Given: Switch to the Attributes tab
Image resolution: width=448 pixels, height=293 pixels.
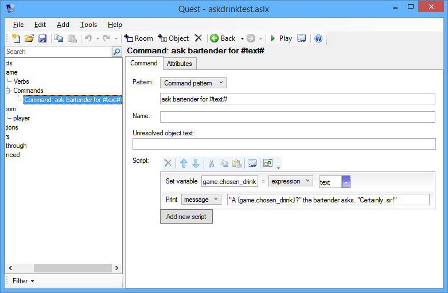Looking at the screenshot, I should pyautogui.click(x=179, y=64).
